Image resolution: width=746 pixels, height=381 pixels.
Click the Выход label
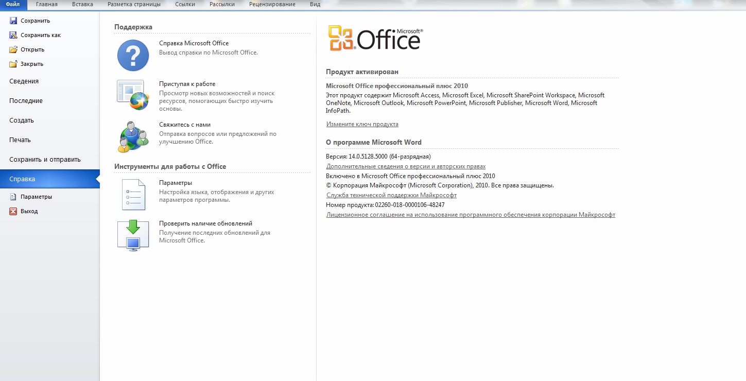point(29,211)
